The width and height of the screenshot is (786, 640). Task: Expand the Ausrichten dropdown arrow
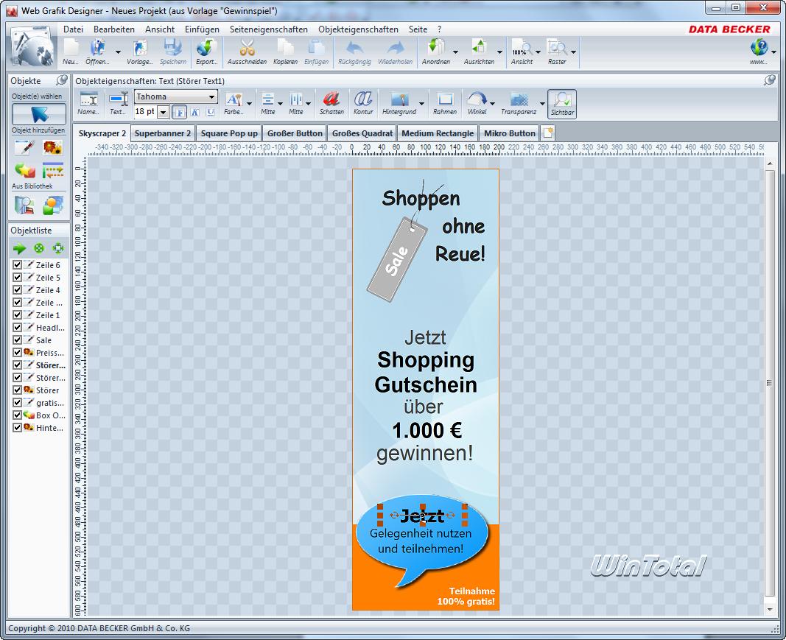pyautogui.click(x=499, y=52)
